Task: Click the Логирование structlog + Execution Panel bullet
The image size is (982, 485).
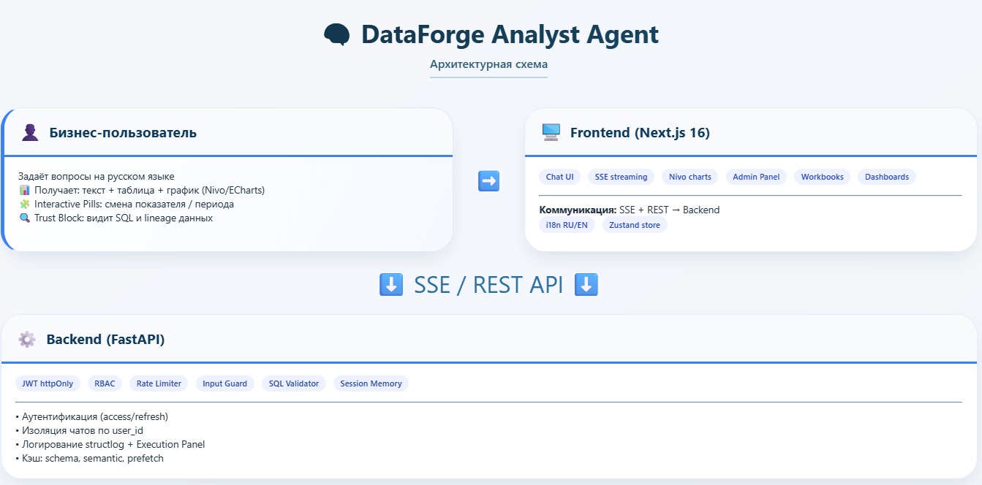Action: point(110,444)
